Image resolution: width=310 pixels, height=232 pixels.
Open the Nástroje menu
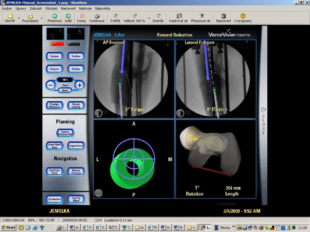[85, 8]
